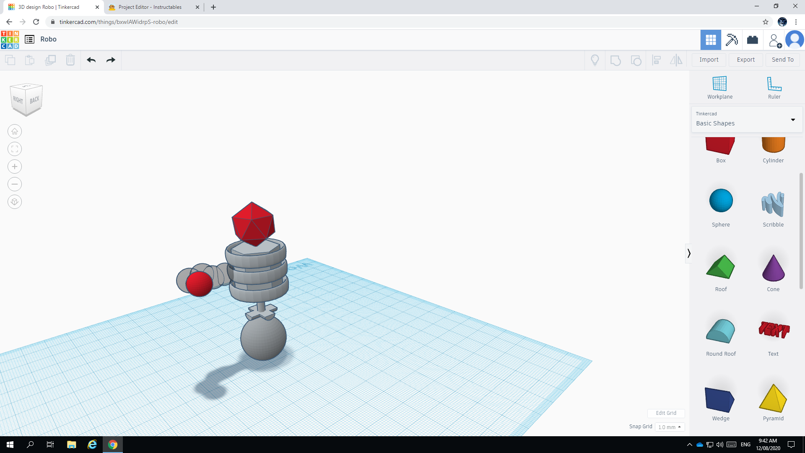Open the Chrome three-dot menu

click(796, 22)
